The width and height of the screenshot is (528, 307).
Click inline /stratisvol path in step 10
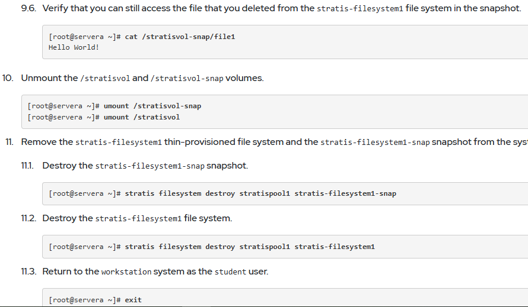pos(105,79)
